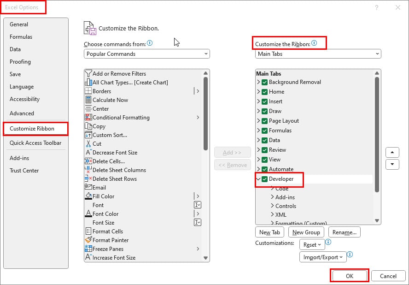Select the Cut scissors icon

point(88,144)
